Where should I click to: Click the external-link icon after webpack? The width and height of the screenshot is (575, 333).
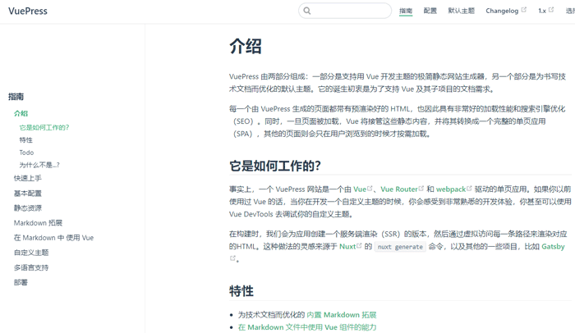coord(469,189)
